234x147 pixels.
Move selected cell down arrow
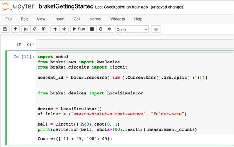[x=64, y=29]
